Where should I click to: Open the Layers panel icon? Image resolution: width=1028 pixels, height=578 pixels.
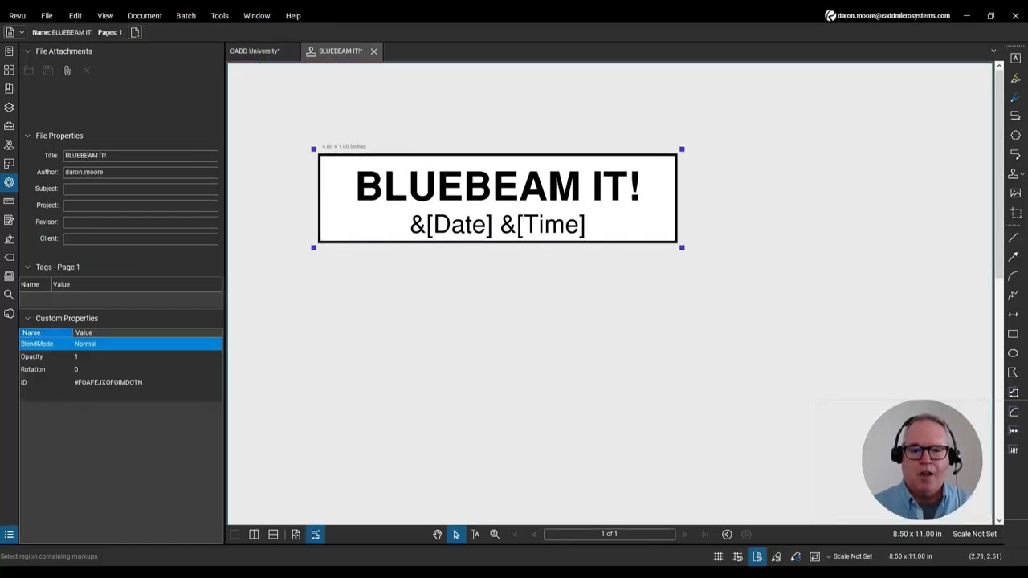coord(9,108)
